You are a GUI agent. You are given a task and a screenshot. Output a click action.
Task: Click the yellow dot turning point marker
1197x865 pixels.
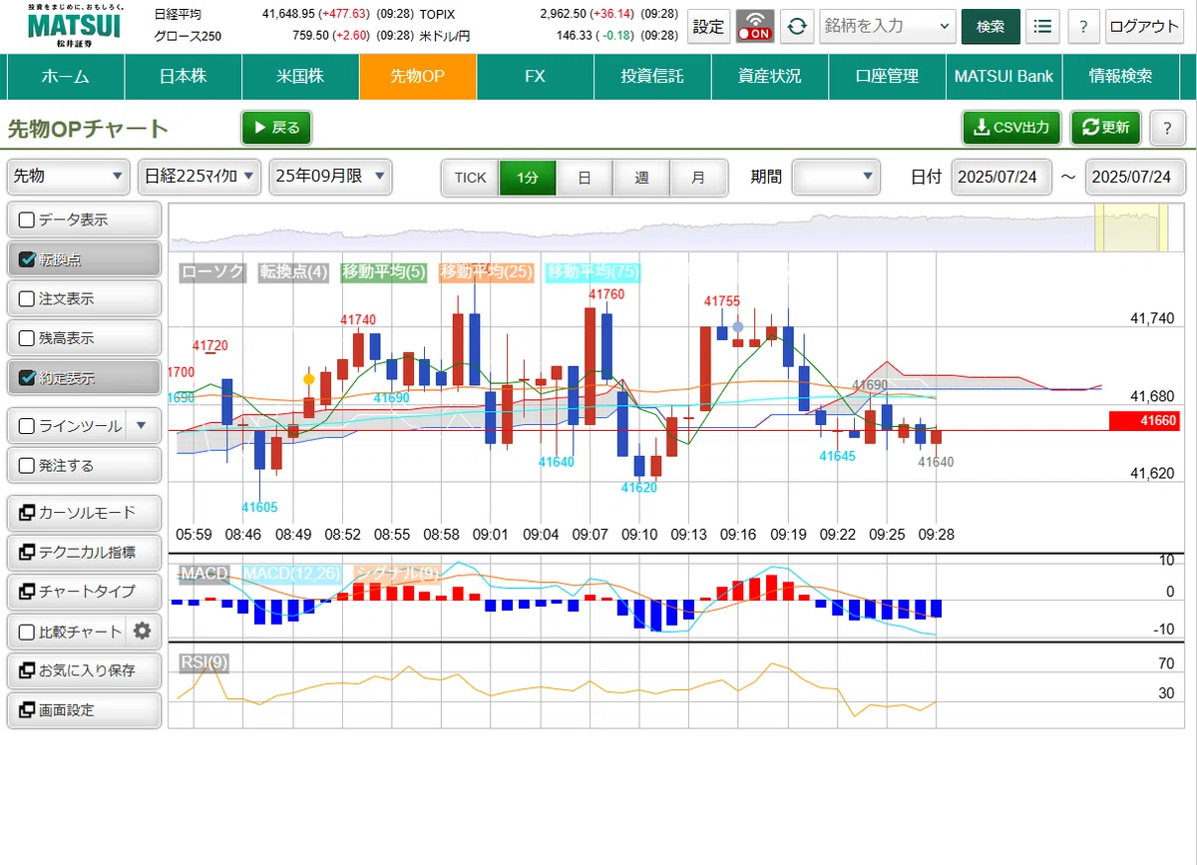point(309,379)
